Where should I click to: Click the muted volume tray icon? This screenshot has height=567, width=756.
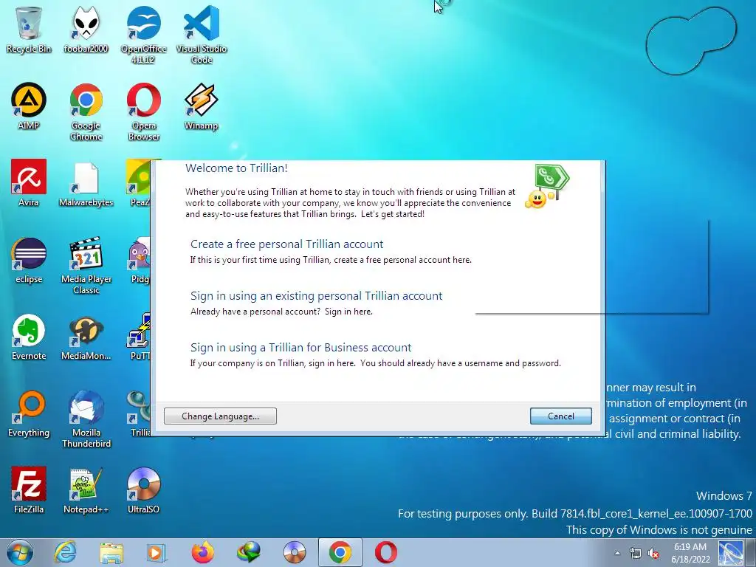coord(653,553)
